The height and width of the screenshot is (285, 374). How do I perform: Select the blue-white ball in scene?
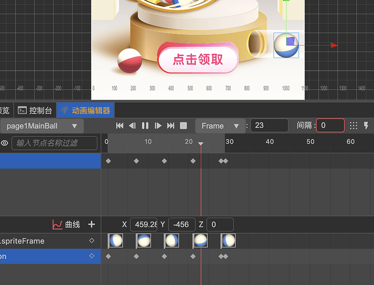click(x=286, y=45)
